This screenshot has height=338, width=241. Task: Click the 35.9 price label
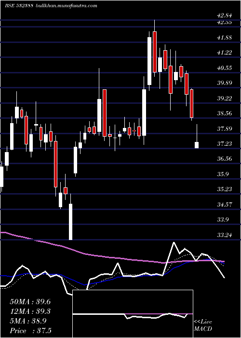point(223,174)
